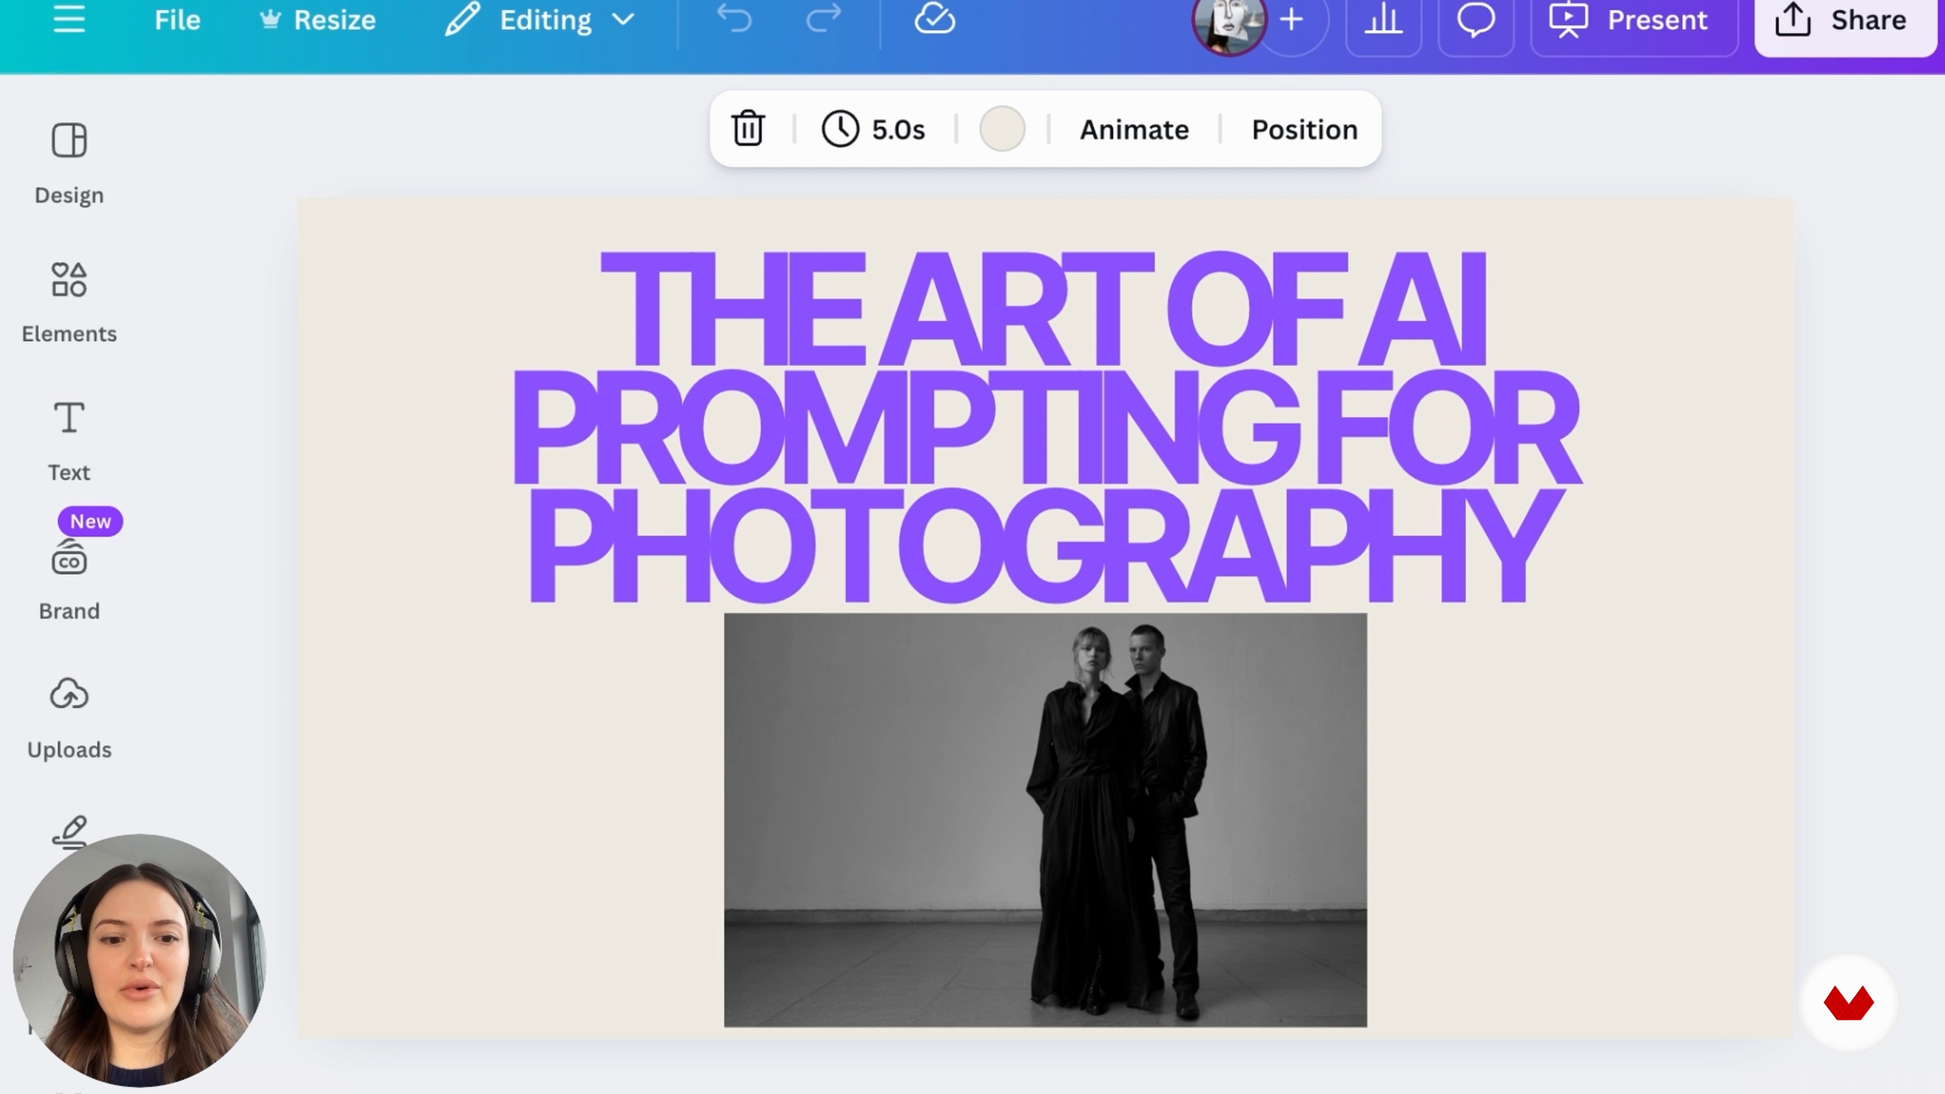Screen dimensions: 1945x1094
Task: Click the red floating badge icon
Action: (x=1848, y=1003)
